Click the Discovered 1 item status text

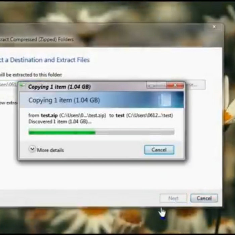(60, 121)
